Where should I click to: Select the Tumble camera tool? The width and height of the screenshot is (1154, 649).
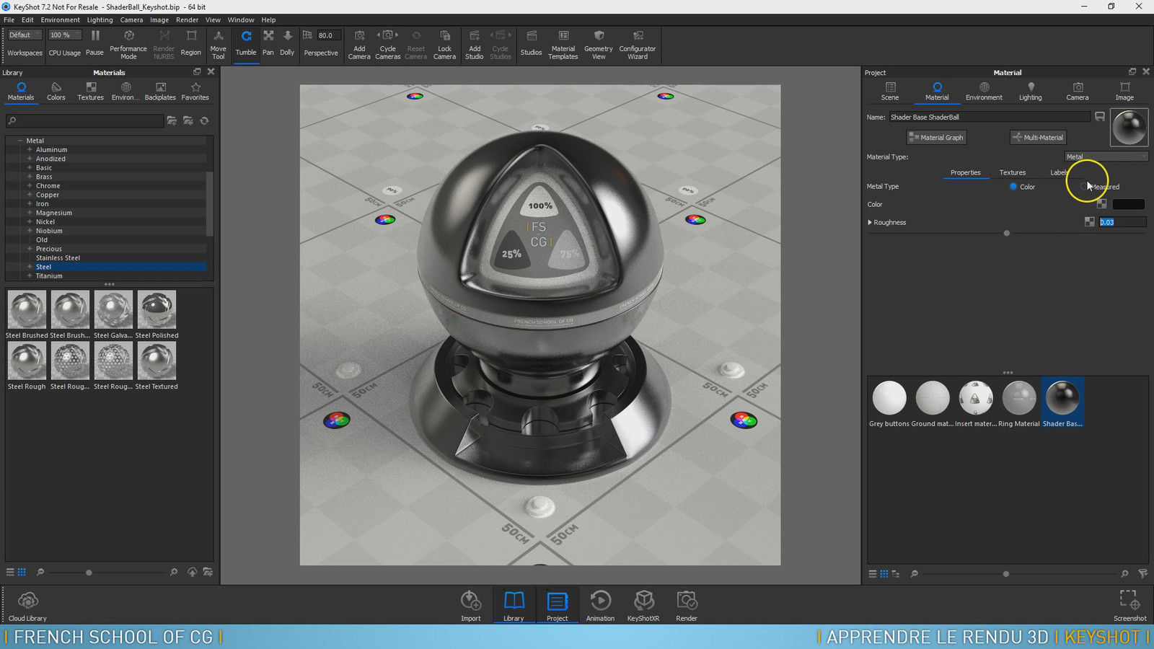(x=246, y=43)
